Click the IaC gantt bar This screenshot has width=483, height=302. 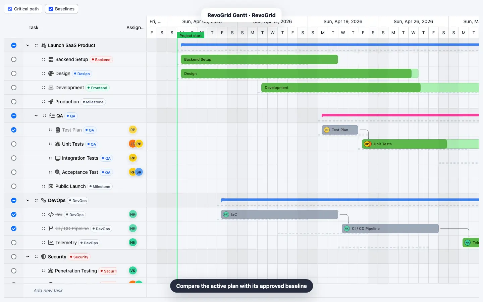[279, 214]
